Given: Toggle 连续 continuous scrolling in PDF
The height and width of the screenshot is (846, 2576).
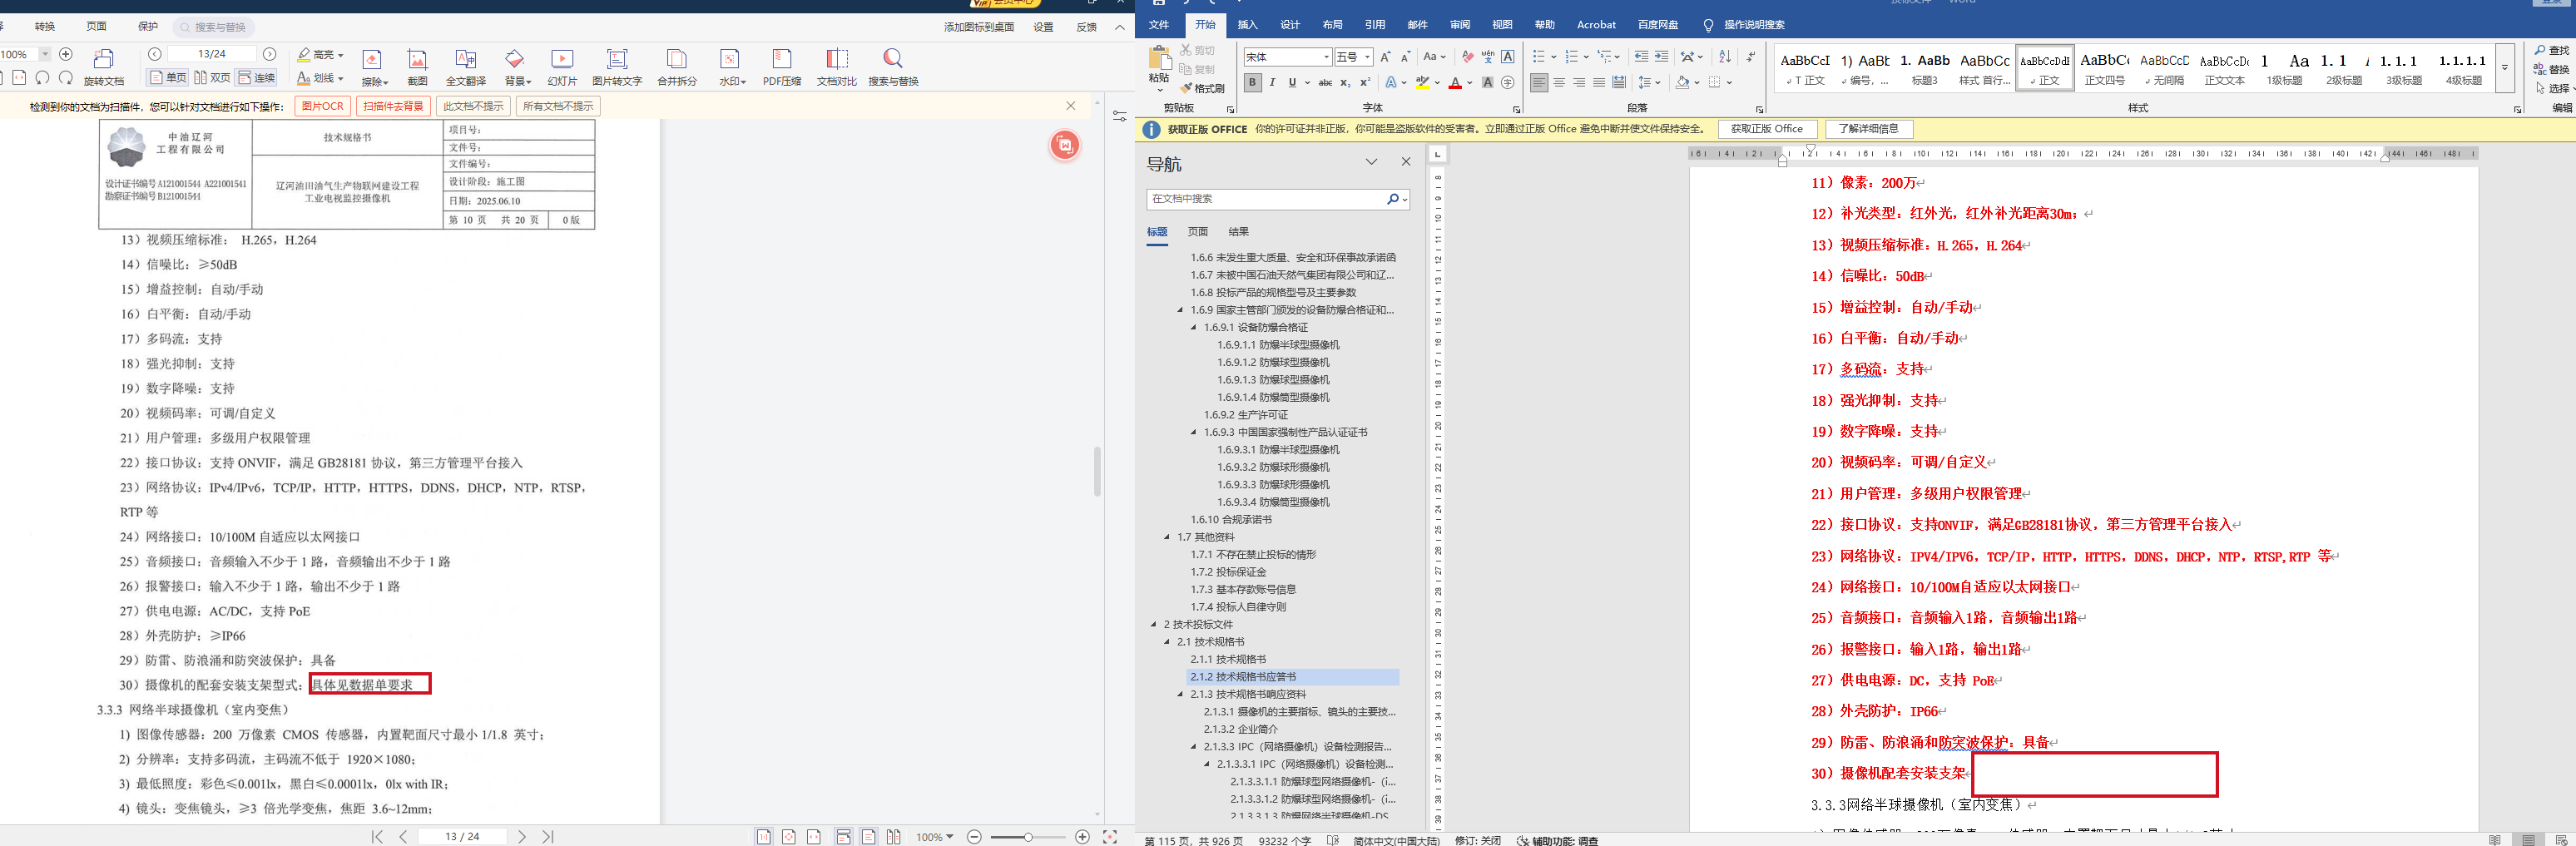Looking at the screenshot, I should 256,78.
